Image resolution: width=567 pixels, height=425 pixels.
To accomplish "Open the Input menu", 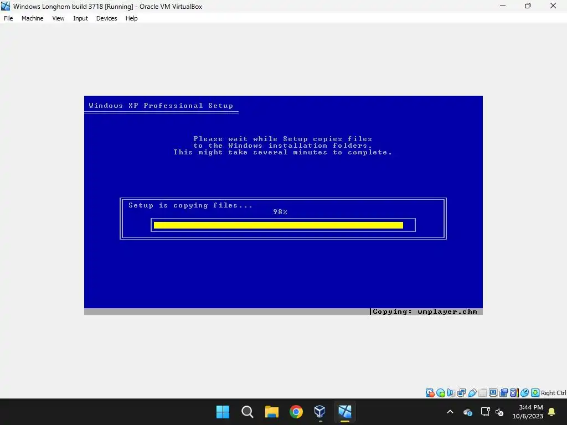I will [x=80, y=18].
